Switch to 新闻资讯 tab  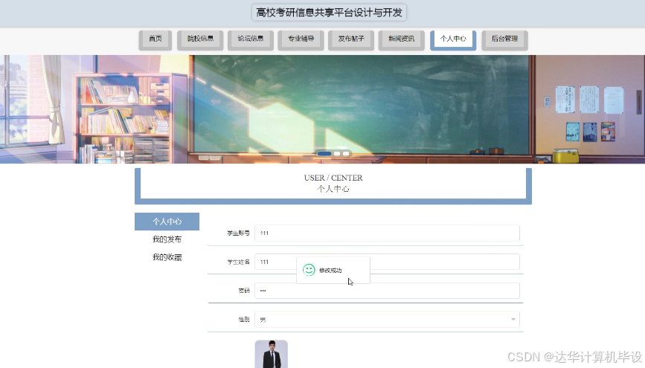[401, 40]
